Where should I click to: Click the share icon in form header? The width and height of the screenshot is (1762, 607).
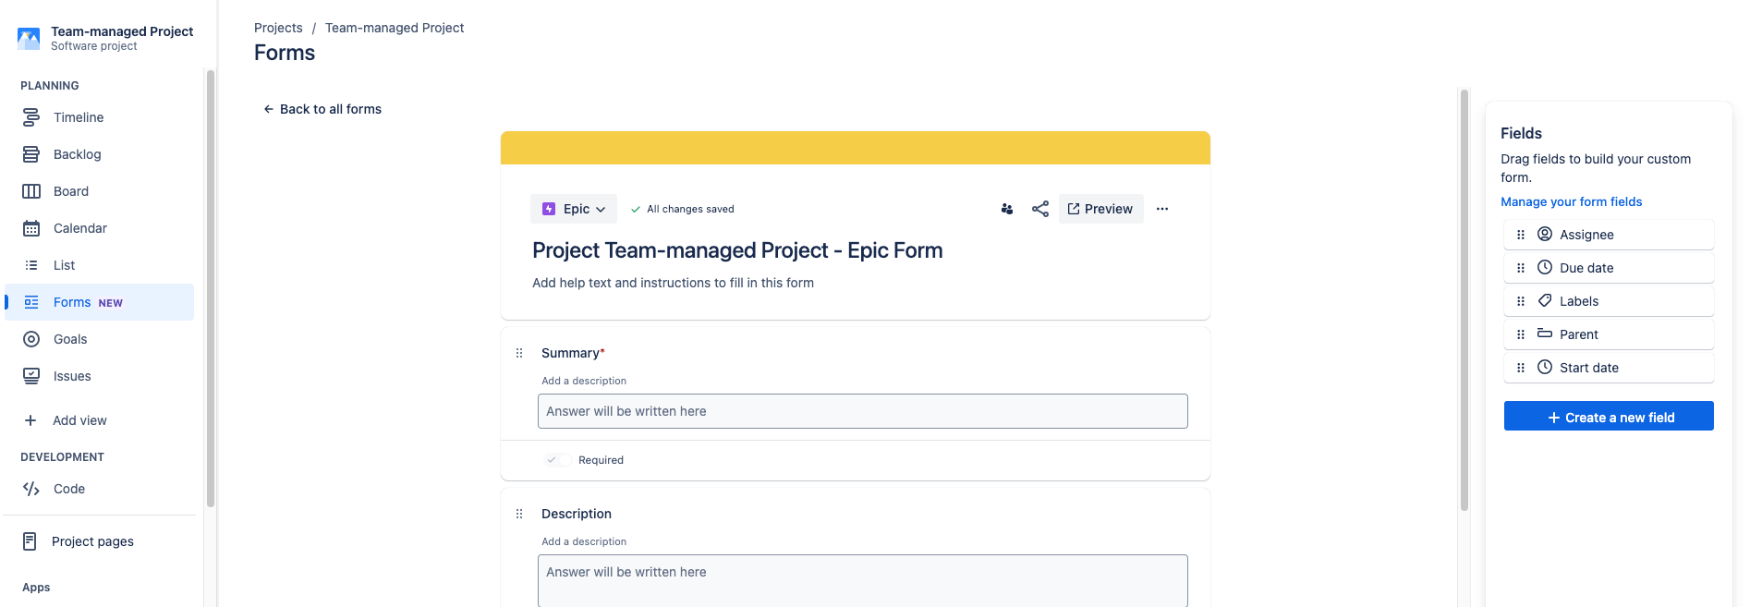click(x=1040, y=209)
